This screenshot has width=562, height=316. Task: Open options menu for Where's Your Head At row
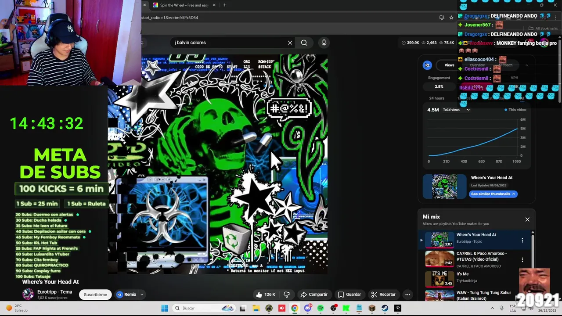pos(522,240)
